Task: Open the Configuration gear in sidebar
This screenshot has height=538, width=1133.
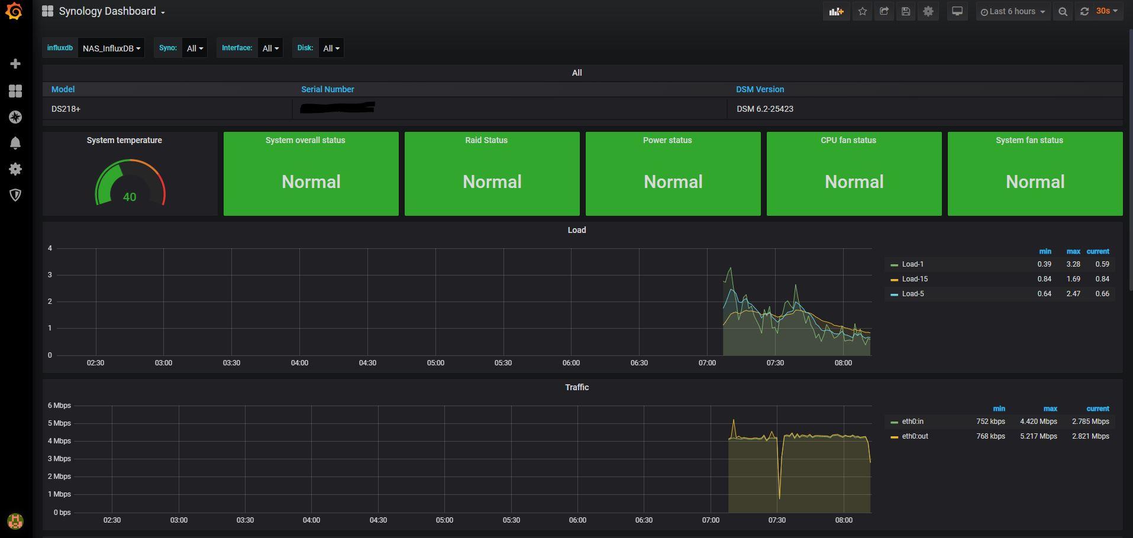Action: tap(15, 169)
